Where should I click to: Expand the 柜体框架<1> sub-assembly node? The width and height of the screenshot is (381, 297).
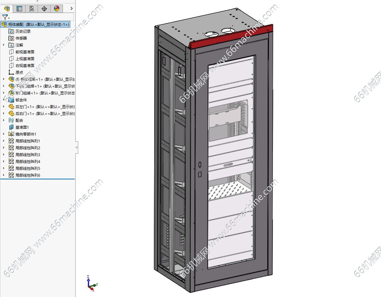tap(4, 79)
